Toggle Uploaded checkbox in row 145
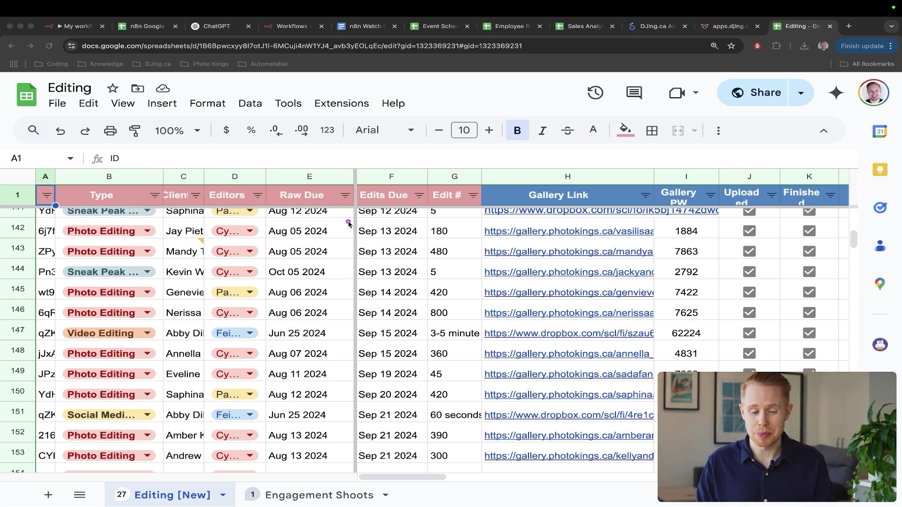Image resolution: width=902 pixels, height=507 pixels. [749, 292]
